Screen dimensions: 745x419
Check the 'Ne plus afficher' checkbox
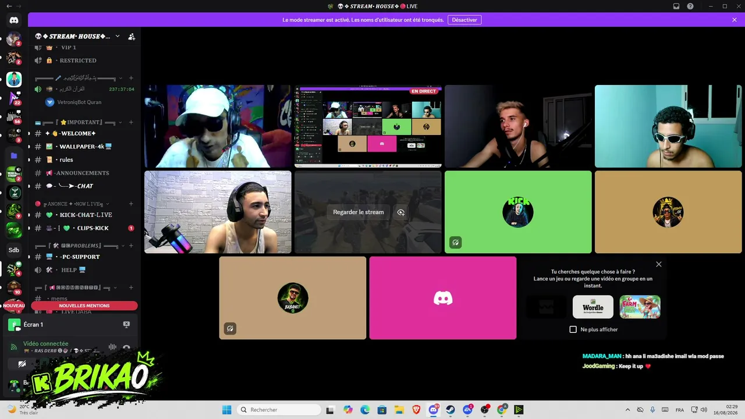click(x=573, y=329)
